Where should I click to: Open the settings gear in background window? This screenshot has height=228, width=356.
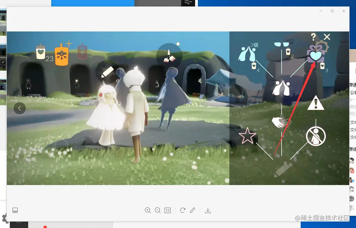coord(5,218)
